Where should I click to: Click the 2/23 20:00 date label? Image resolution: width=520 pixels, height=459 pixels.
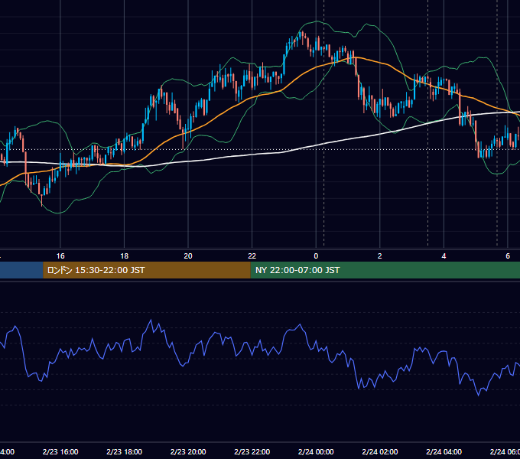click(188, 451)
